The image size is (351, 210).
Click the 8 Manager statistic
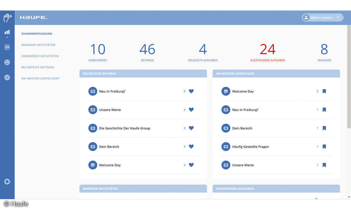point(324,52)
